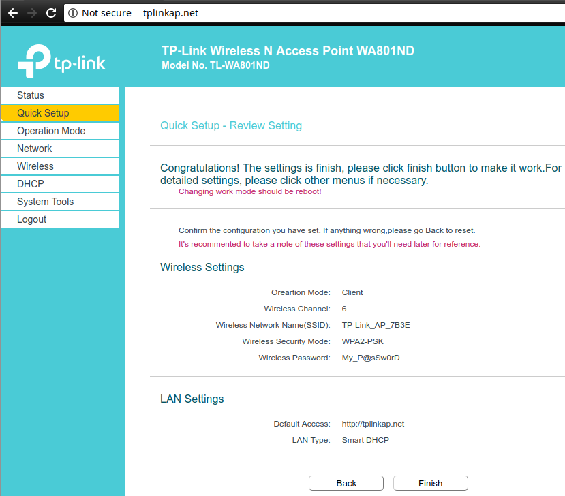The width and height of the screenshot is (565, 496).
Task: Click the Model No. TL-WA801ND text
Action: pos(215,65)
